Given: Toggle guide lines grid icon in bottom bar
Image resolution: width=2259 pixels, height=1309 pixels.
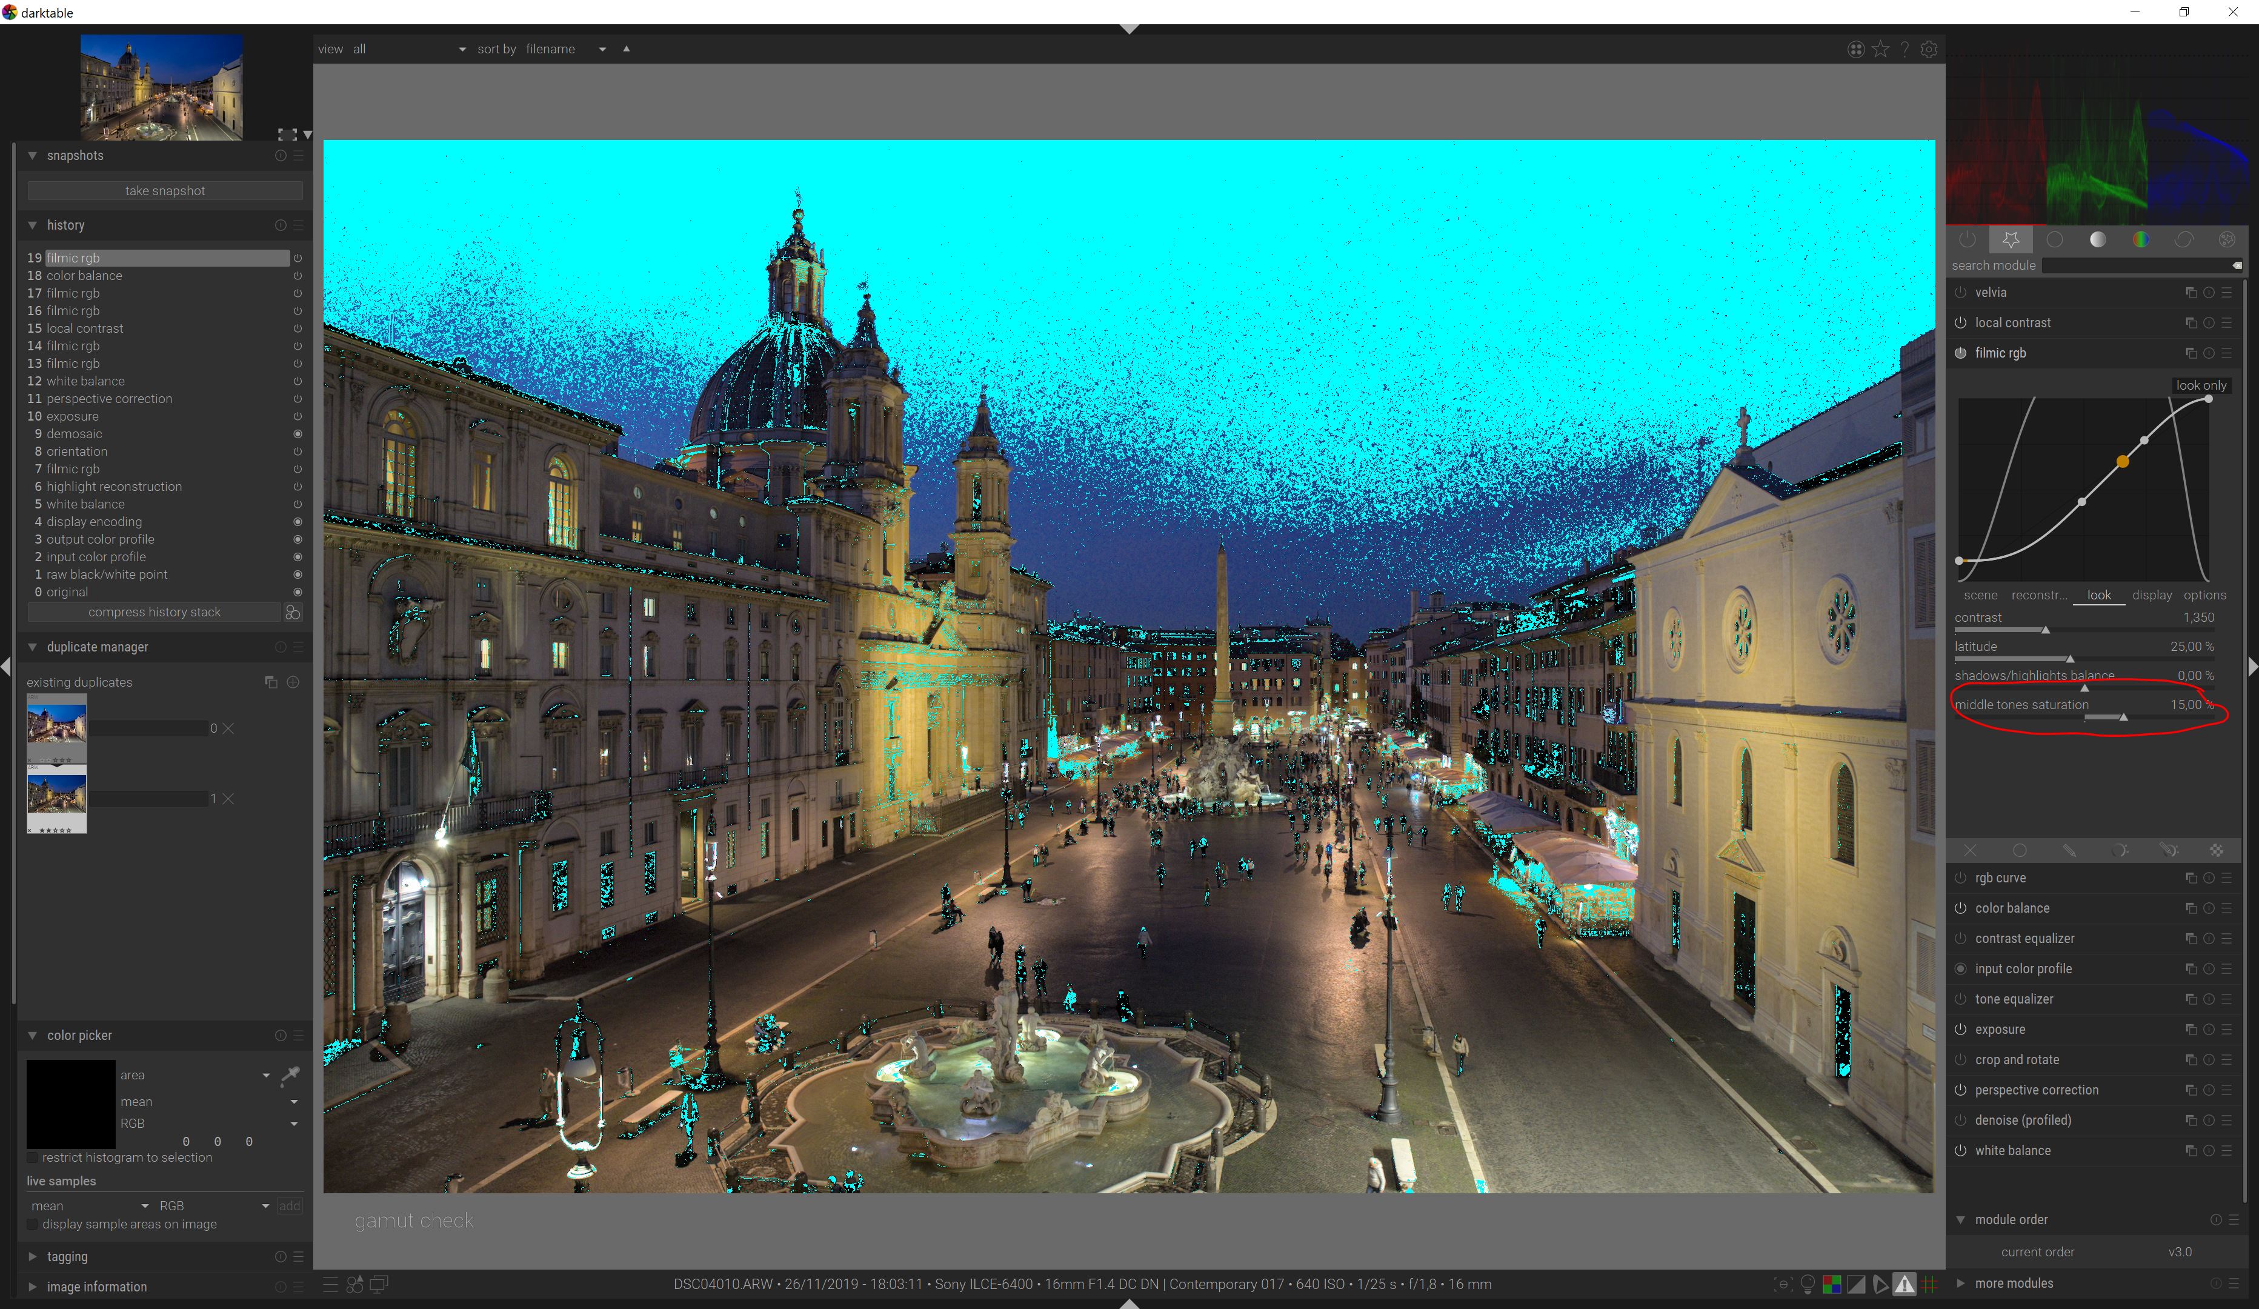Looking at the screenshot, I should pyautogui.click(x=1929, y=1284).
